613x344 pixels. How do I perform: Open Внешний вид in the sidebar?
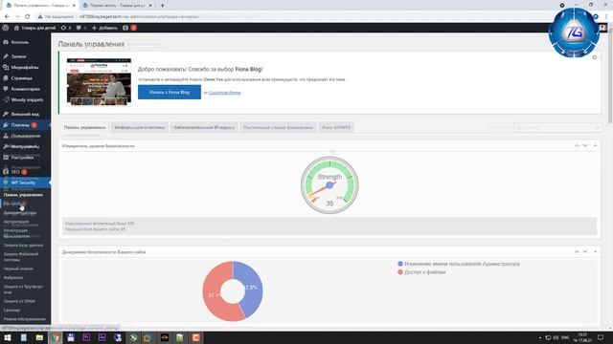25,115
